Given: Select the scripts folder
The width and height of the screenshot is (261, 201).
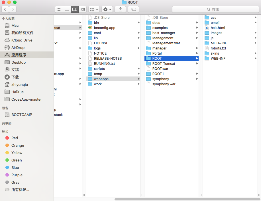Looking at the screenshot, I should [x=113, y=69].
